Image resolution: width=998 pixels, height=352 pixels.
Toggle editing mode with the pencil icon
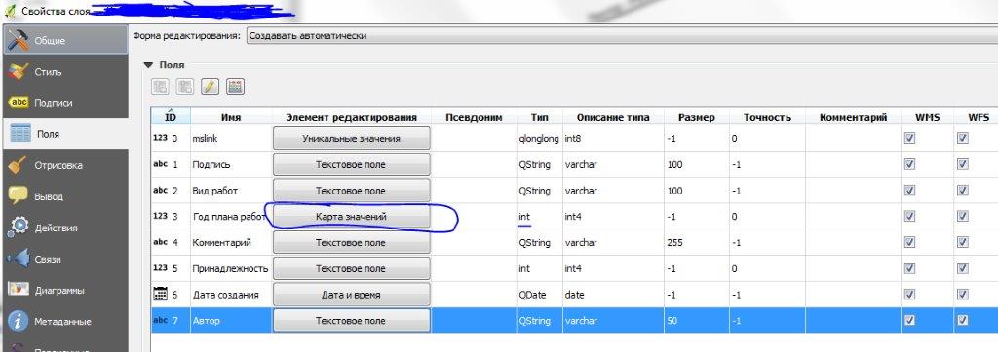(x=211, y=88)
